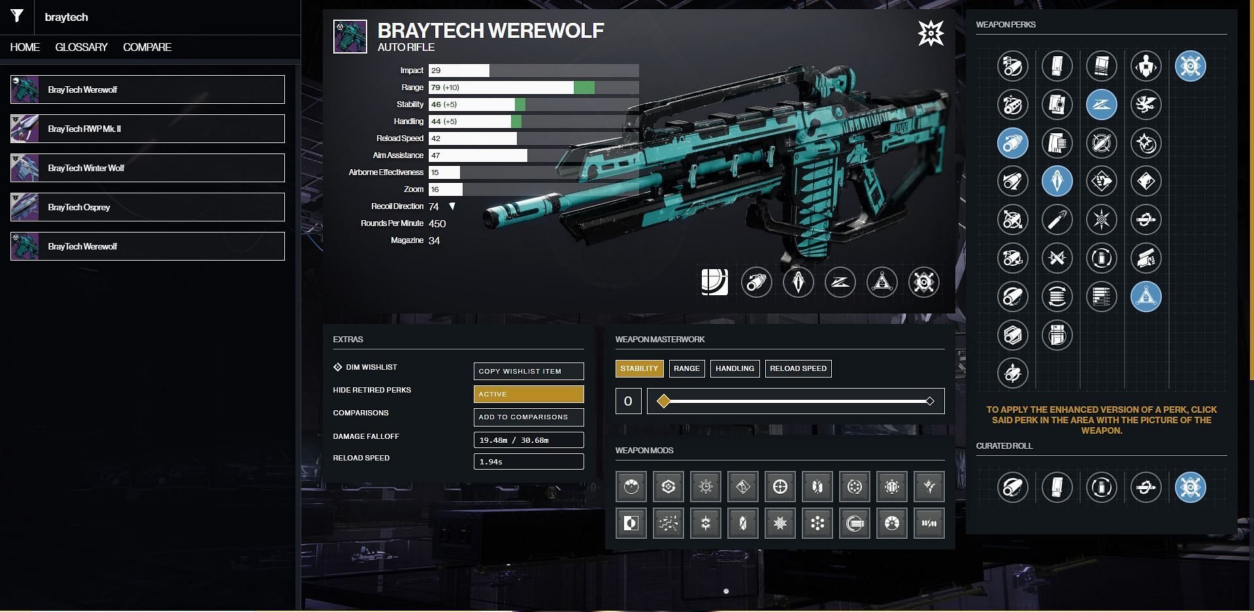Click curated roll highlighted origin trait icon

(1191, 487)
